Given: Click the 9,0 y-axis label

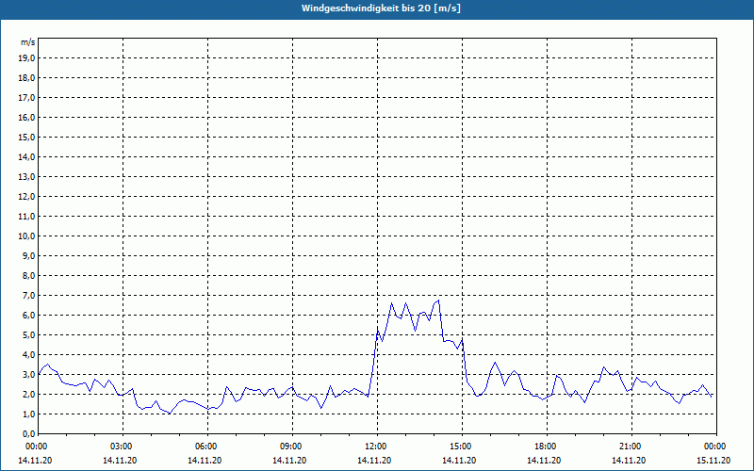Looking at the screenshot, I should tap(29, 255).
